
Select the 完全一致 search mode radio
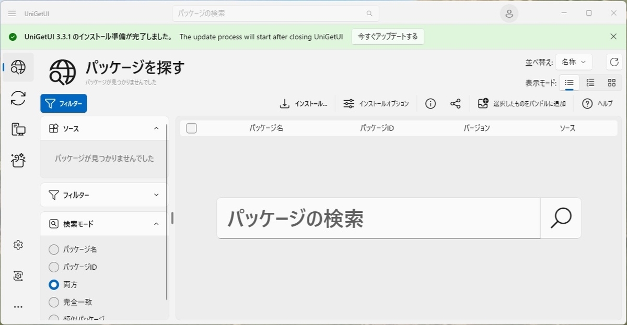pos(54,302)
